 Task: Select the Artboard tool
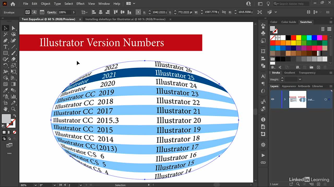pos(5,103)
